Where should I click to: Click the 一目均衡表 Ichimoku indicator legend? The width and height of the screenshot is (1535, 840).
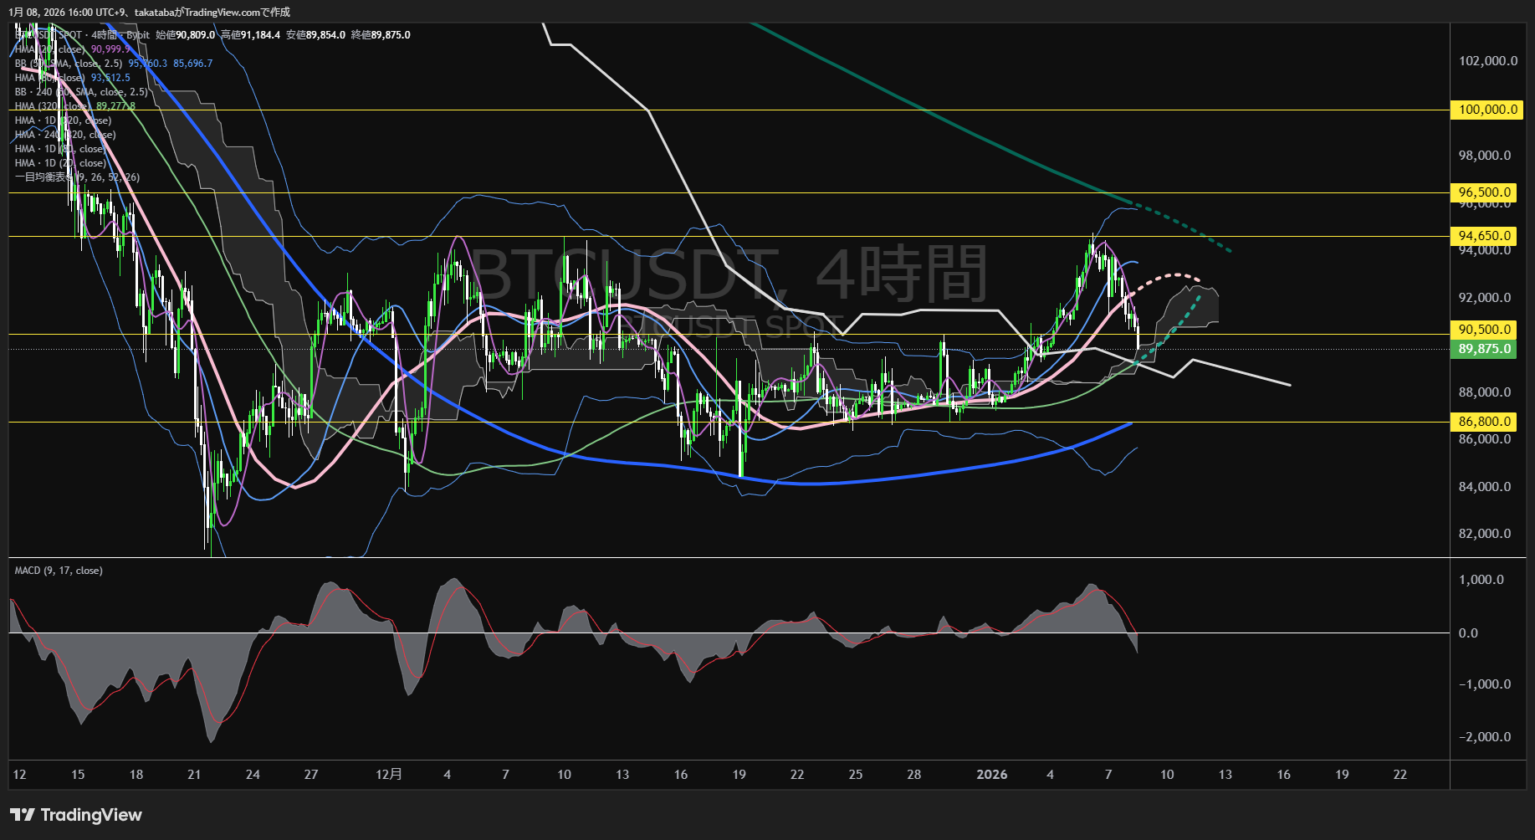pyautogui.click(x=77, y=177)
